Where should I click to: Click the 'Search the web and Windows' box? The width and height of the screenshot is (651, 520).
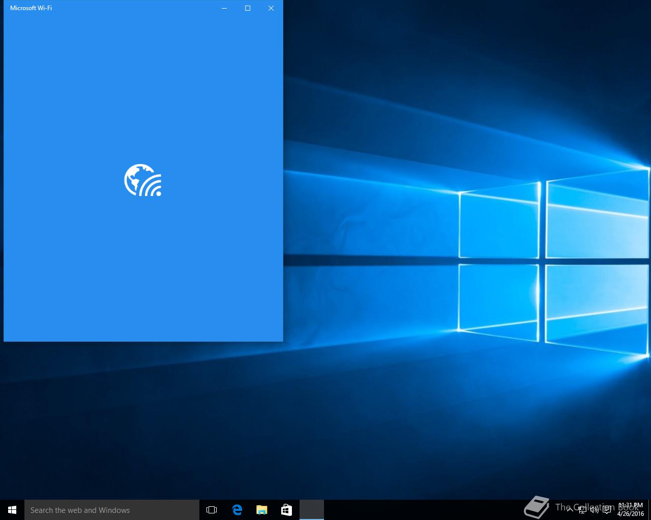click(x=112, y=510)
